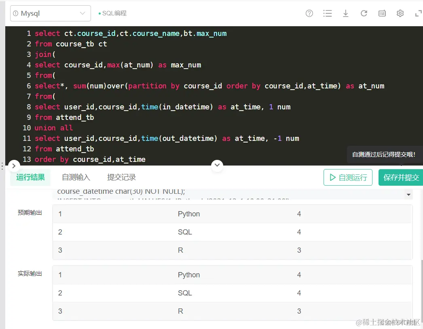Viewport: 423px width, 329px height.
Task: Click code line 13 order by
Action: tap(90, 159)
